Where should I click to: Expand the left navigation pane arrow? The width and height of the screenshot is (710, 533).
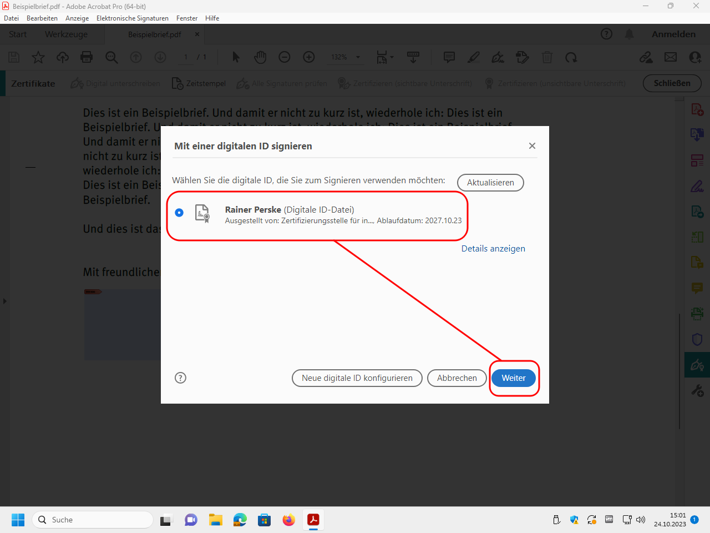coord(5,301)
